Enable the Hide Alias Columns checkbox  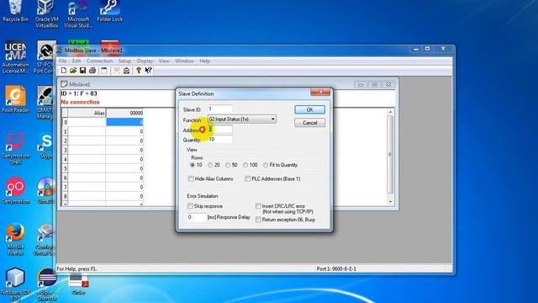click(x=191, y=179)
